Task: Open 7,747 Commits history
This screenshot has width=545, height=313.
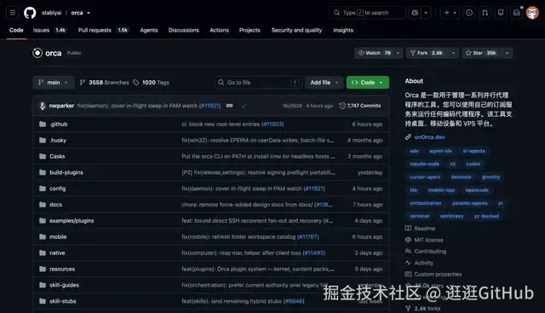Action: coord(360,106)
